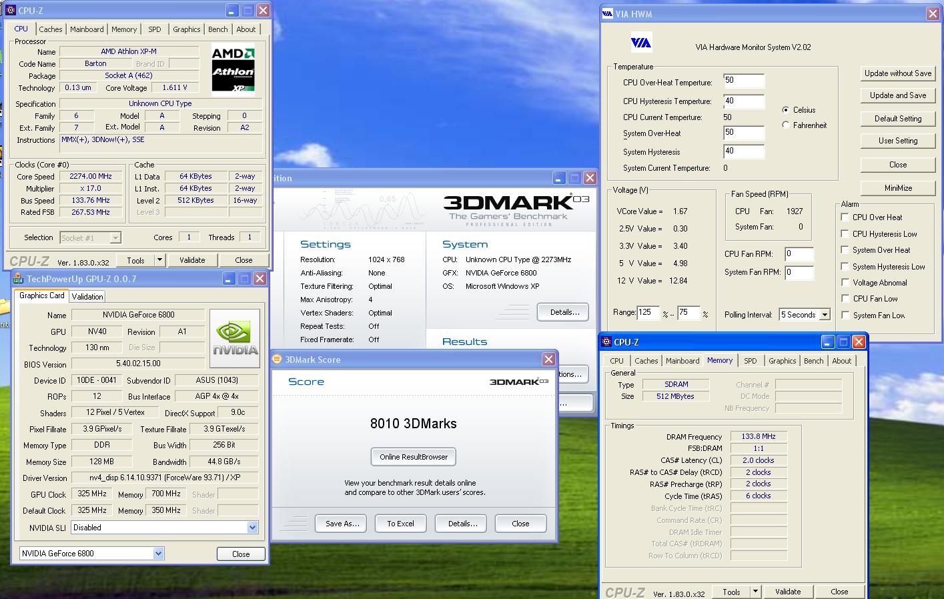Open the Bench tab in top CPU-Z window

tap(217, 29)
